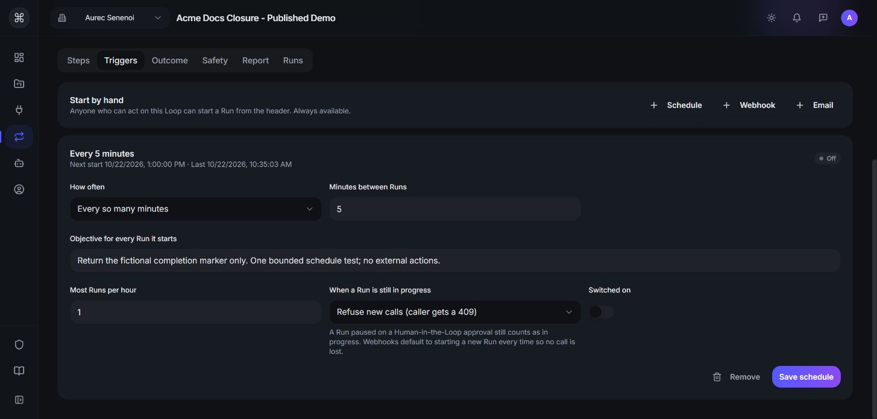Open the Safety tab

pos(215,60)
